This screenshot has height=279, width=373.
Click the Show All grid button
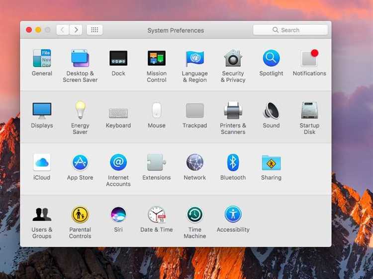(94, 30)
